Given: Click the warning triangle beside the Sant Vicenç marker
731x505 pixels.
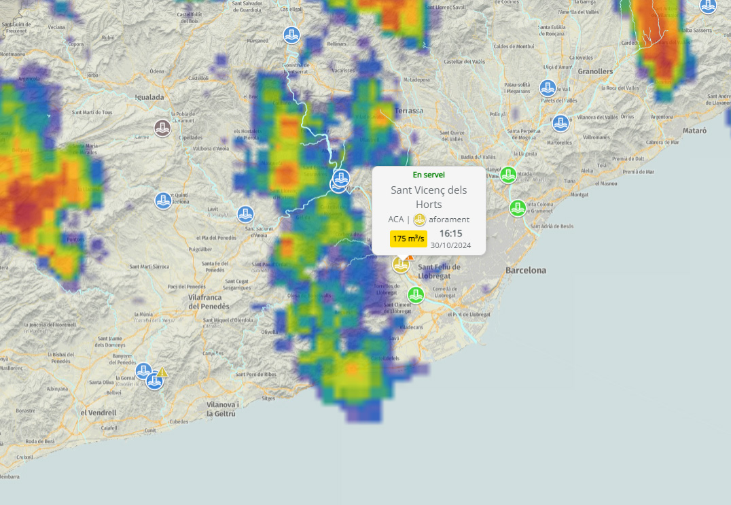Looking at the screenshot, I should [x=410, y=258].
